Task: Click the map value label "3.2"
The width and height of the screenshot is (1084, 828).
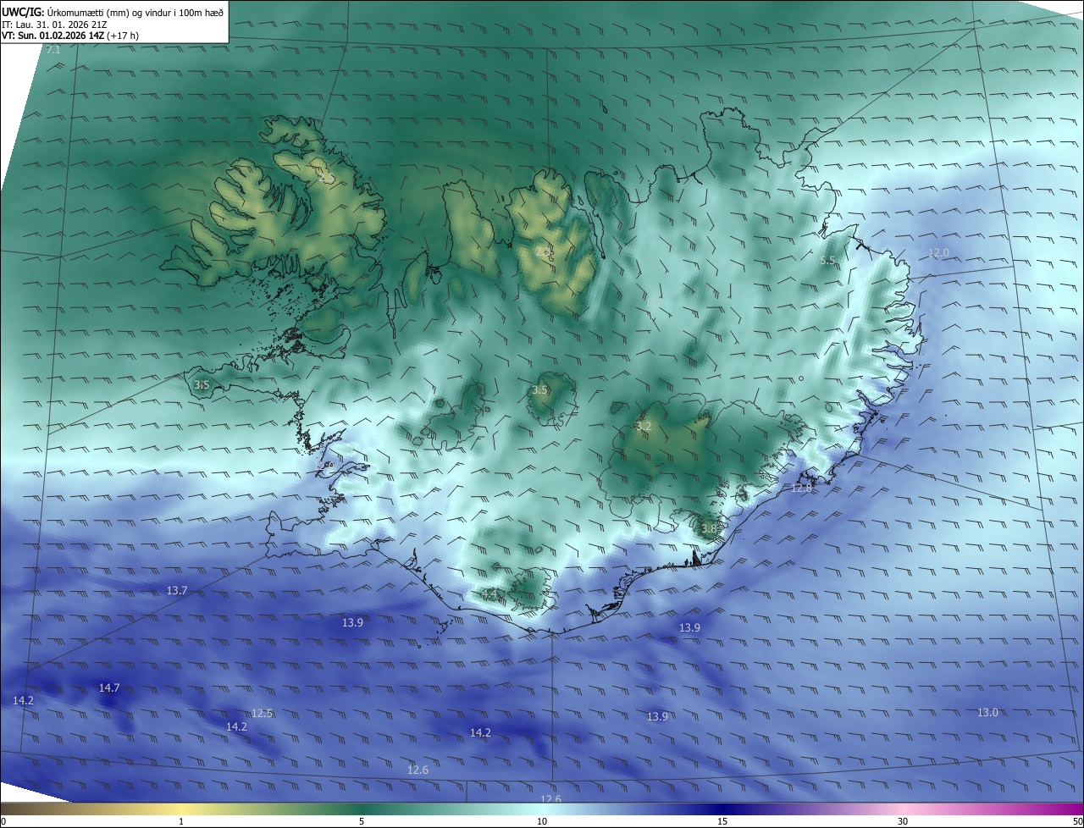Action: (643, 427)
